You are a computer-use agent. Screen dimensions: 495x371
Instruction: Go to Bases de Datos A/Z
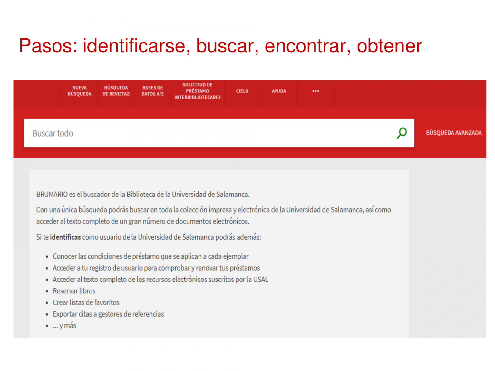[152, 91]
